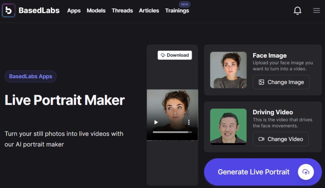325x188 pixels.
Task: Click Change Image for the face photo
Action: pyautogui.click(x=281, y=82)
